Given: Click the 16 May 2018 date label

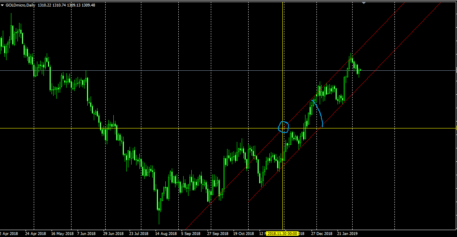Looking at the screenshot, I should tap(63, 233).
